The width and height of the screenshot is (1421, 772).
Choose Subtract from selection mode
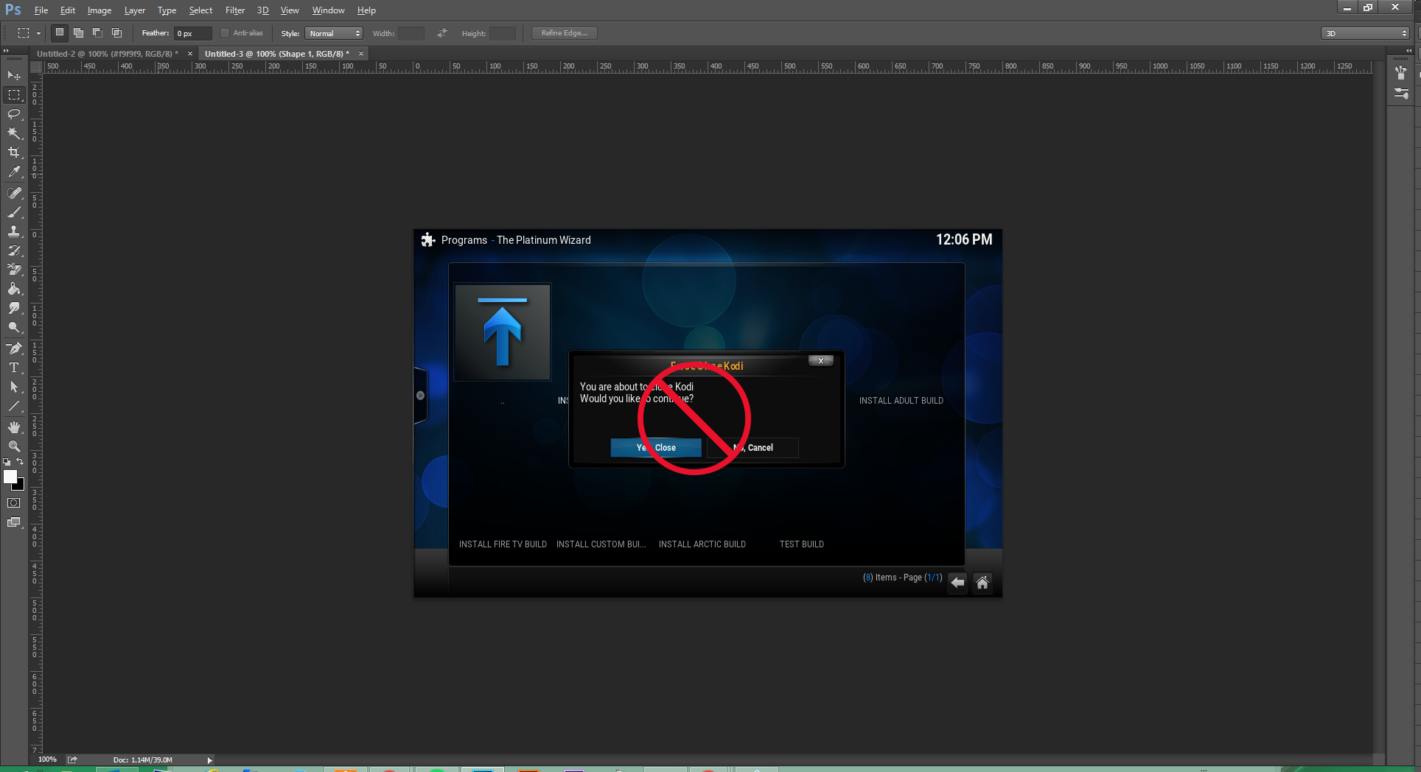pyautogui.click(x=97, y=32)
